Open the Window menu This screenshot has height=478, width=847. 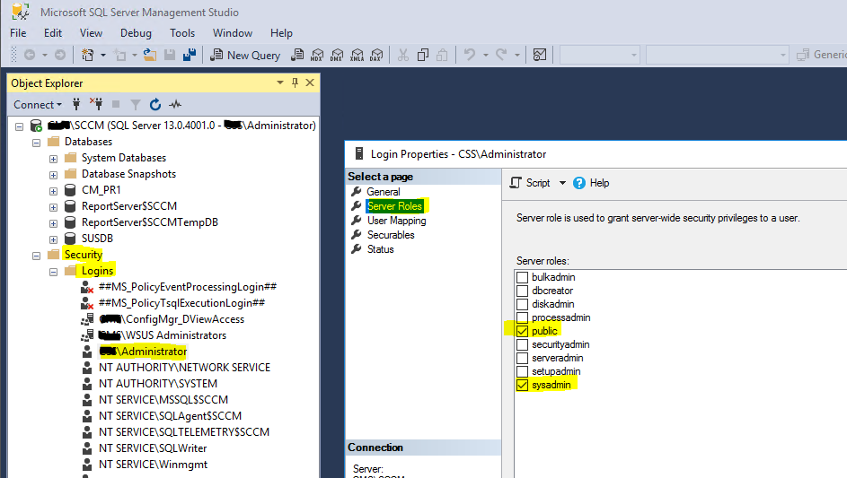233,33
